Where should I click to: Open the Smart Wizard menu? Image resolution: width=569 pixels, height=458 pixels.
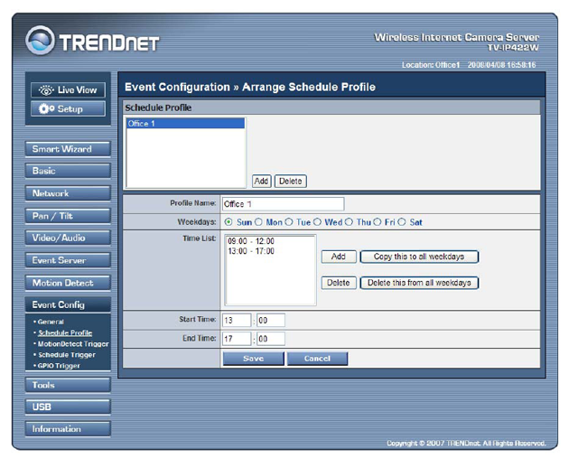[68, 149]
